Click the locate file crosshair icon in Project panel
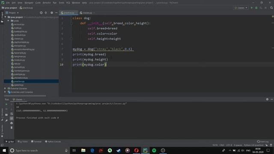 point(41,13)
